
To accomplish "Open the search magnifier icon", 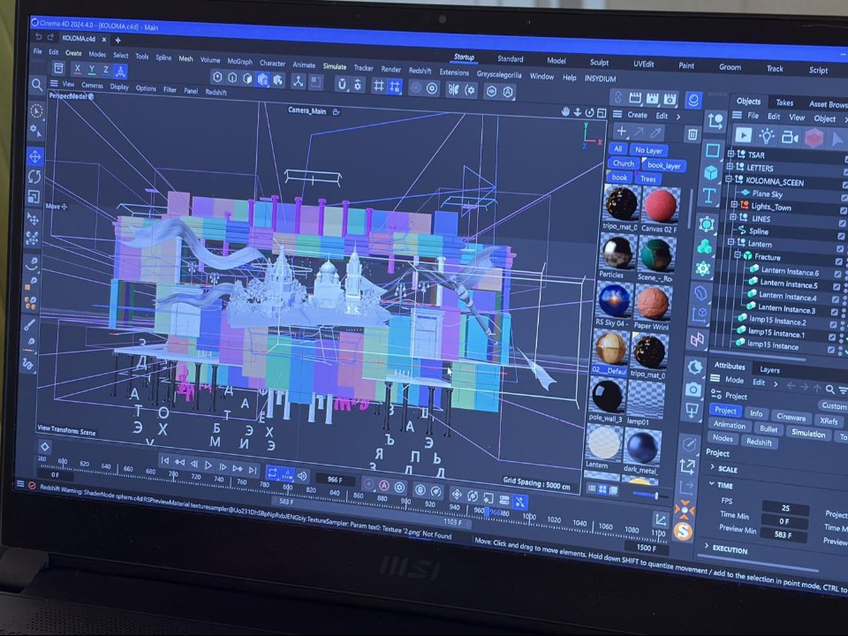I will 37,85.
